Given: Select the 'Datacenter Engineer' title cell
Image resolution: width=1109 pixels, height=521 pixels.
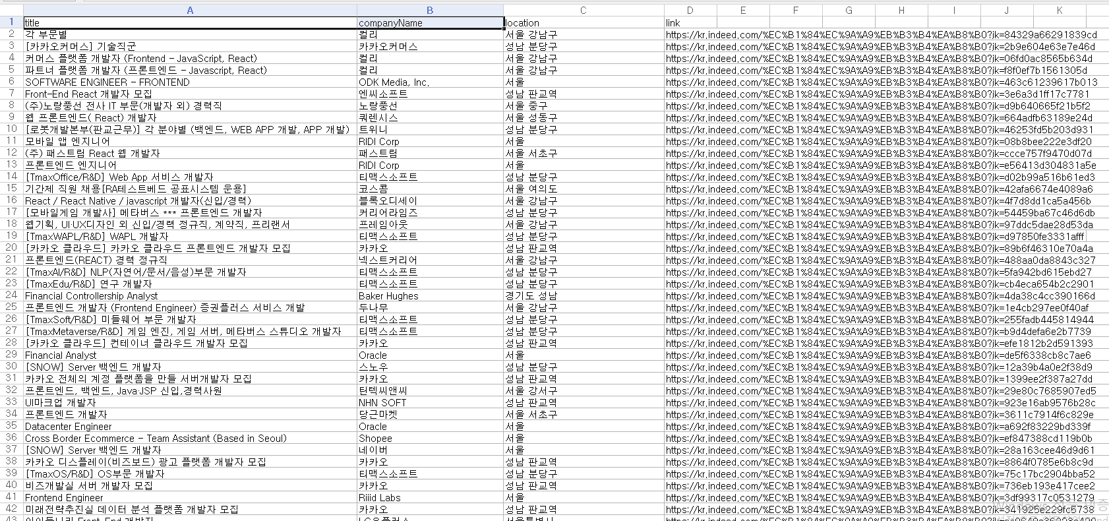Looking at the screenshot, I should 190,426.
